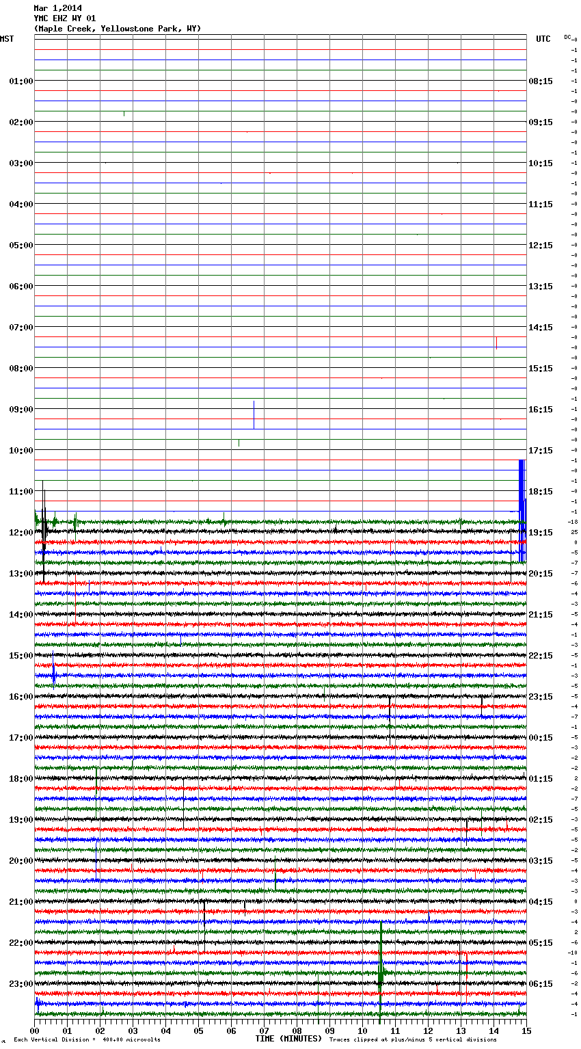
Task: Click the Each Vertical Division 400.00 microvolts note
Action: point(87,1039)
